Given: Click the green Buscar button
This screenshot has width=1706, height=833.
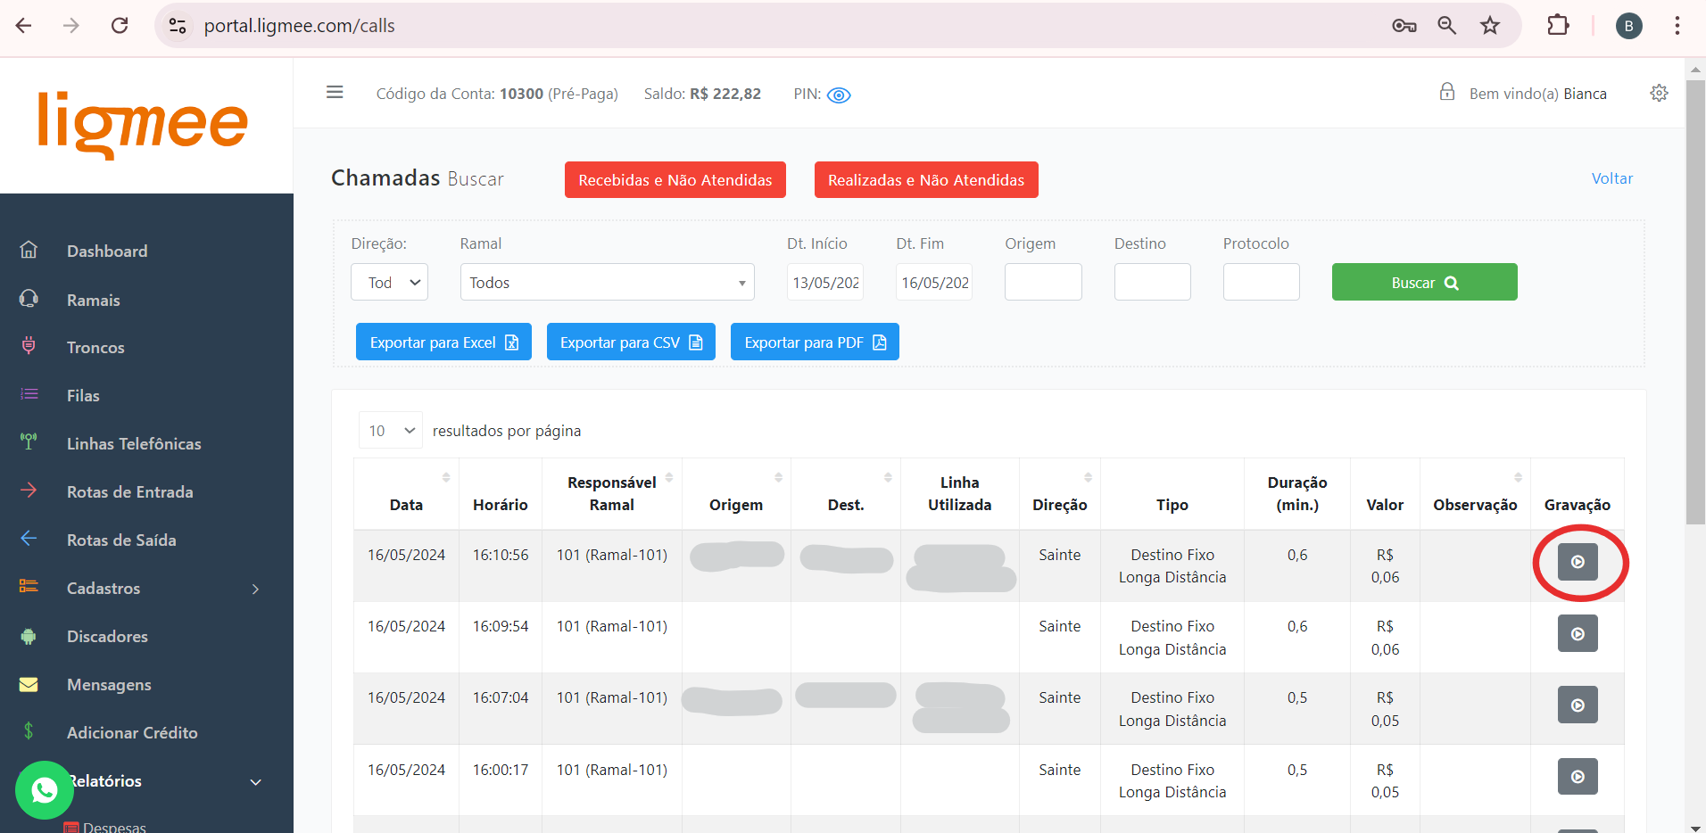Looking at the screenshot, I should point(1424,283).
